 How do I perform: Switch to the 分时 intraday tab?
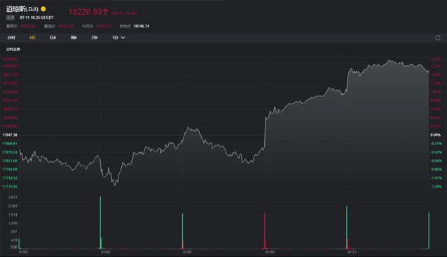click(11, 38)
